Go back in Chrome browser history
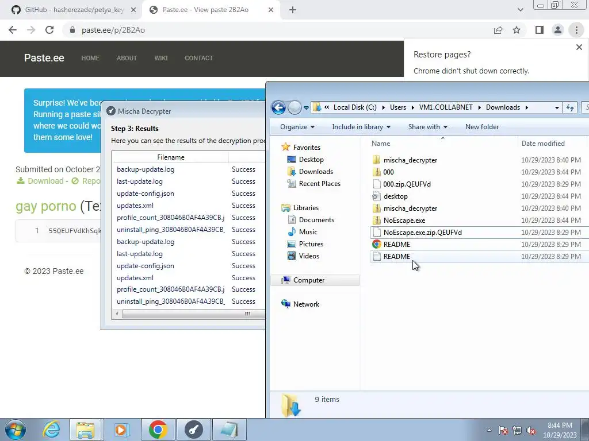The width and height of the screenshot is (589, 441). click(13, 30)
